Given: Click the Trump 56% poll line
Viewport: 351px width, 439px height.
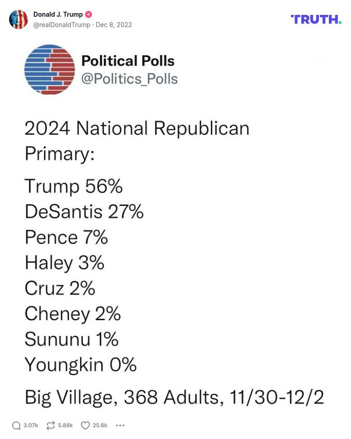Looking at the screenshot, I should pyautogui.click(x=74, y=186).
